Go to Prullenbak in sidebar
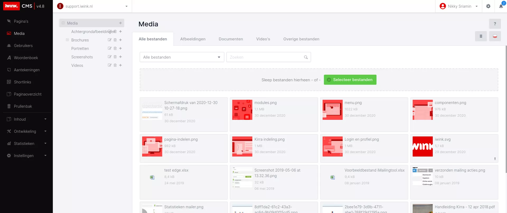Image resolution: width=507 pixels, height=213 pixels. tap(23, 106)
